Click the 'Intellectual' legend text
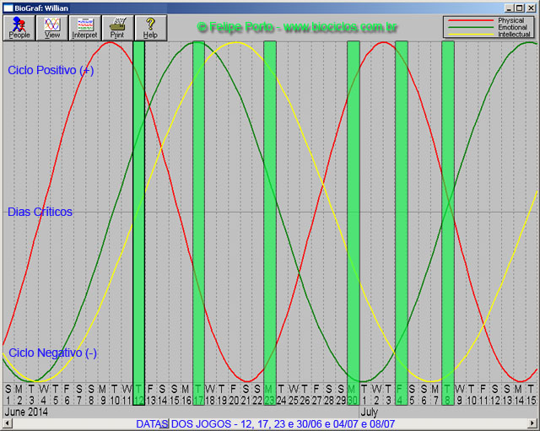Screen dimensions: 540x431 click(514, 34)
